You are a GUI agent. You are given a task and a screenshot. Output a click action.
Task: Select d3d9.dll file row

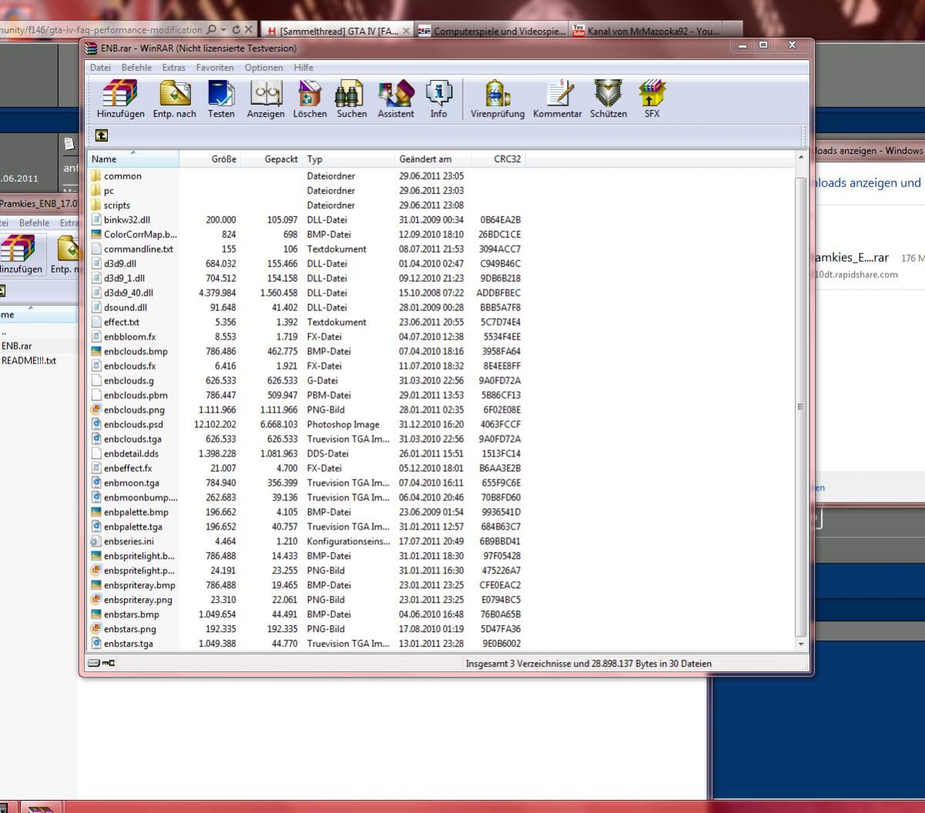(x=307, y=263)
